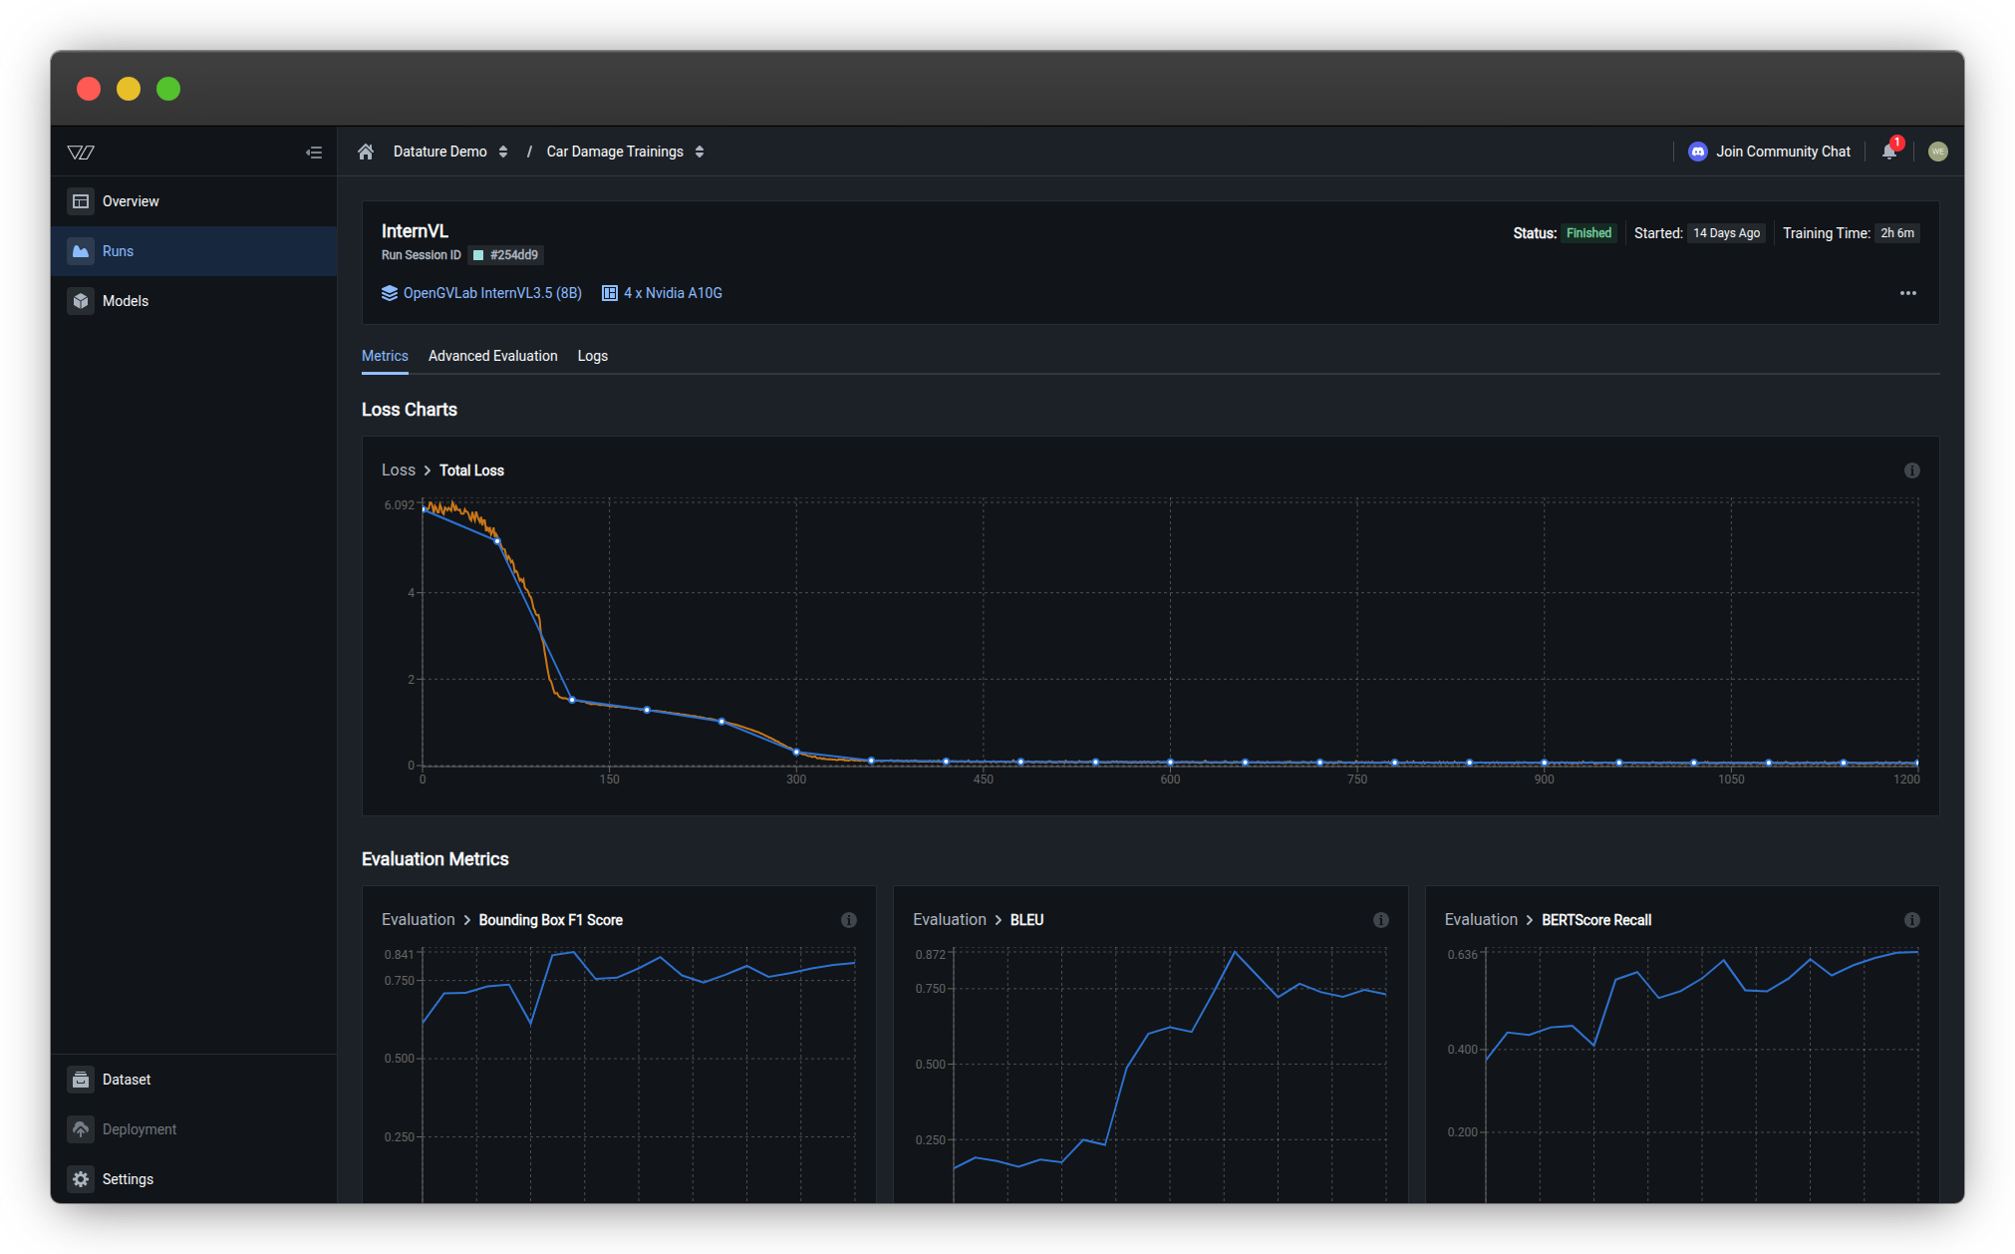
Task: Open the three-dot run options menu
Action: click(1907, 293)
